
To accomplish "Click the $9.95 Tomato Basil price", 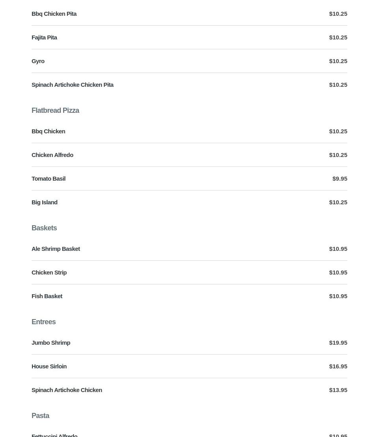I will (x=339, y=179).
